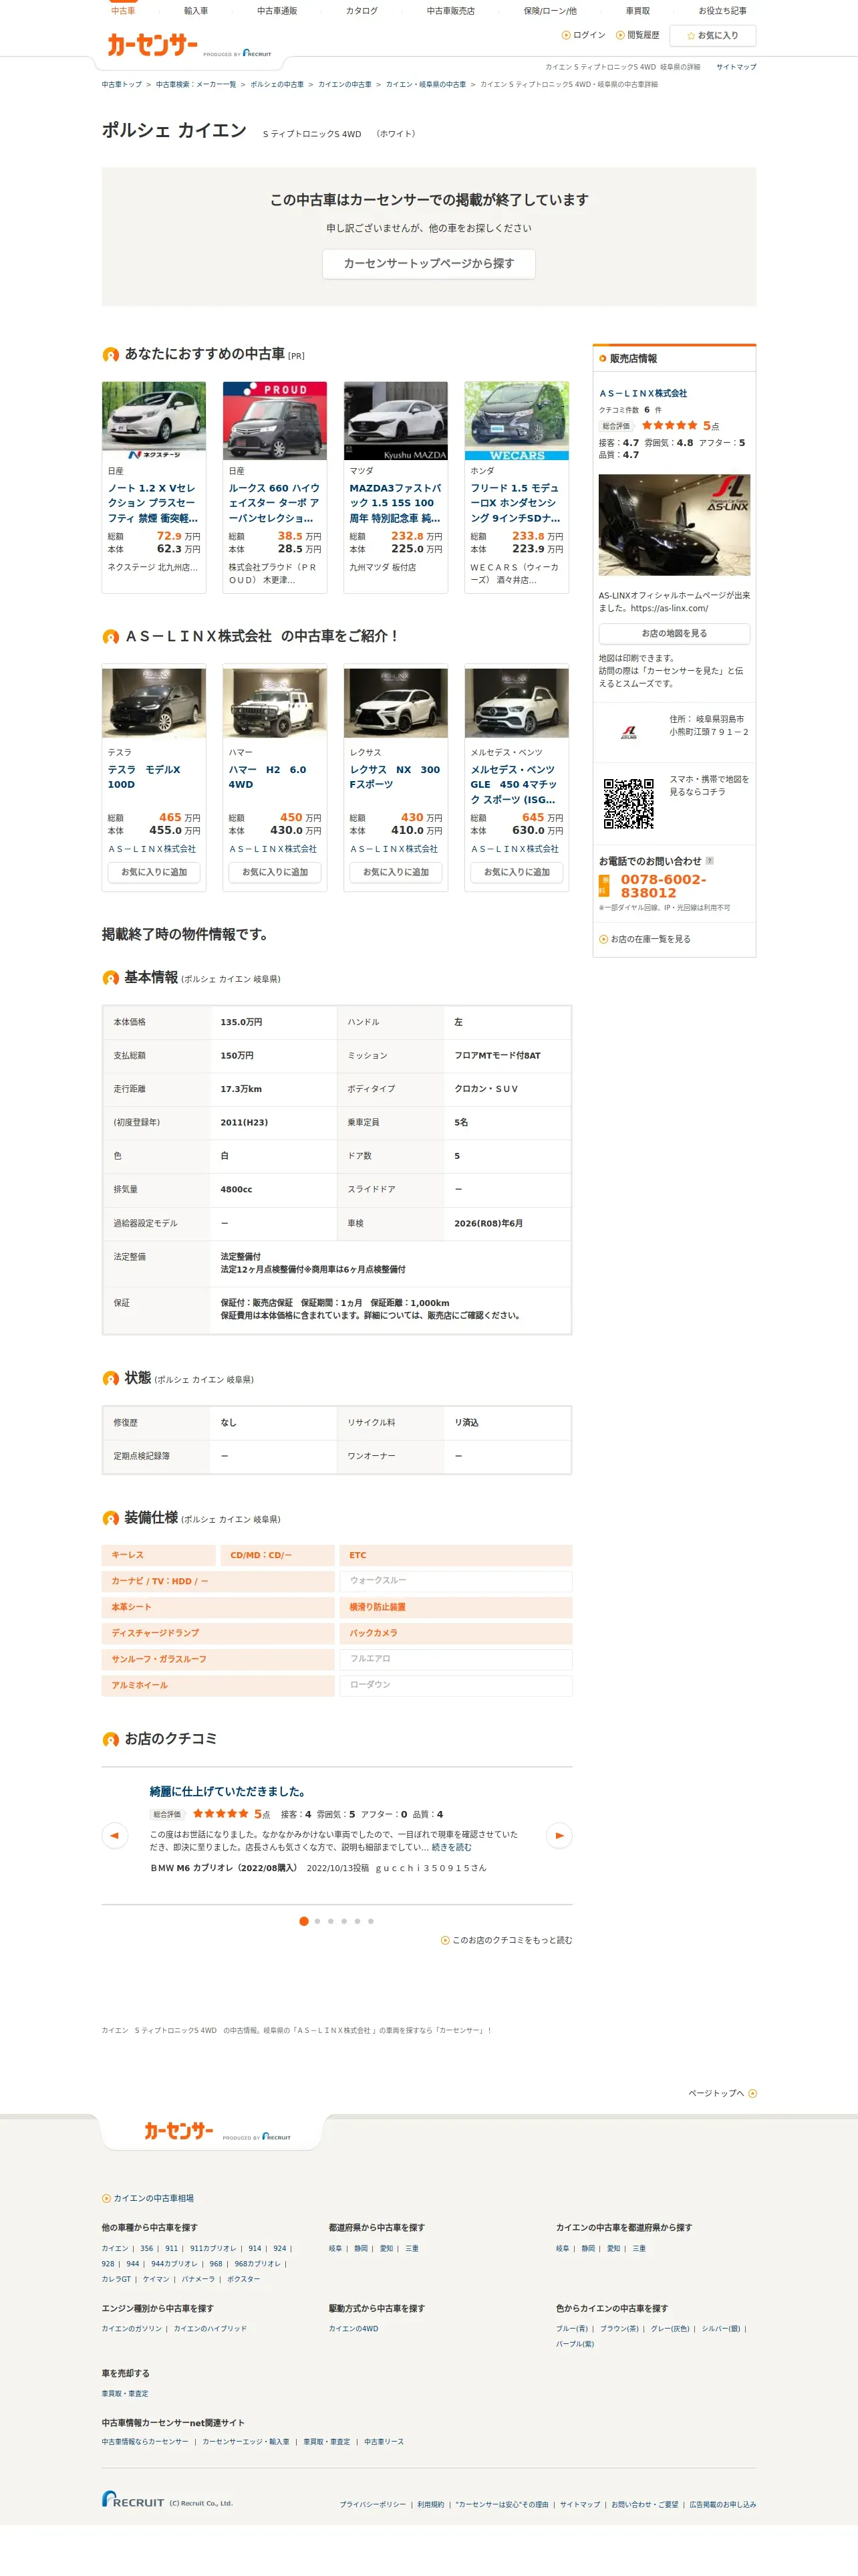This screenshot has width=858, height=2576.
Task: Open 利用規約 footer link
Action: [430, 2505]
